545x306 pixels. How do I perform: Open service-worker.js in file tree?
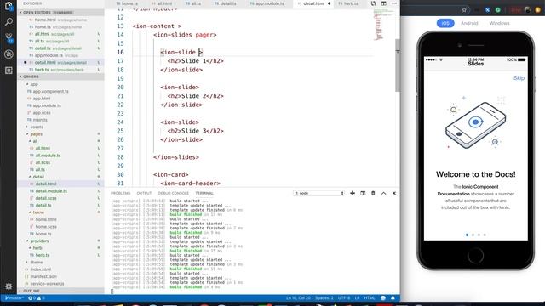coord(48,283)
